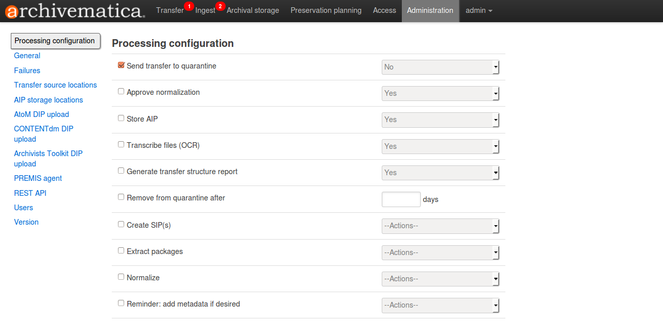Open the AIP storage locations link
This screenshot has width=663, height=321.
coord(48,100)
